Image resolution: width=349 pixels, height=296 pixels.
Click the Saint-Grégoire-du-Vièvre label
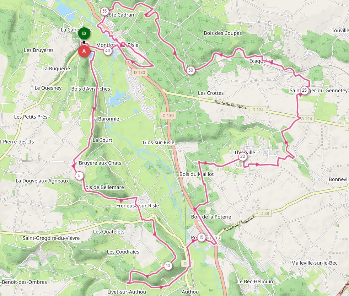[x=51, y=238]
